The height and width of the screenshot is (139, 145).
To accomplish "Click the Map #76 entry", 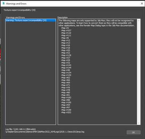I will tap(66, 87).
